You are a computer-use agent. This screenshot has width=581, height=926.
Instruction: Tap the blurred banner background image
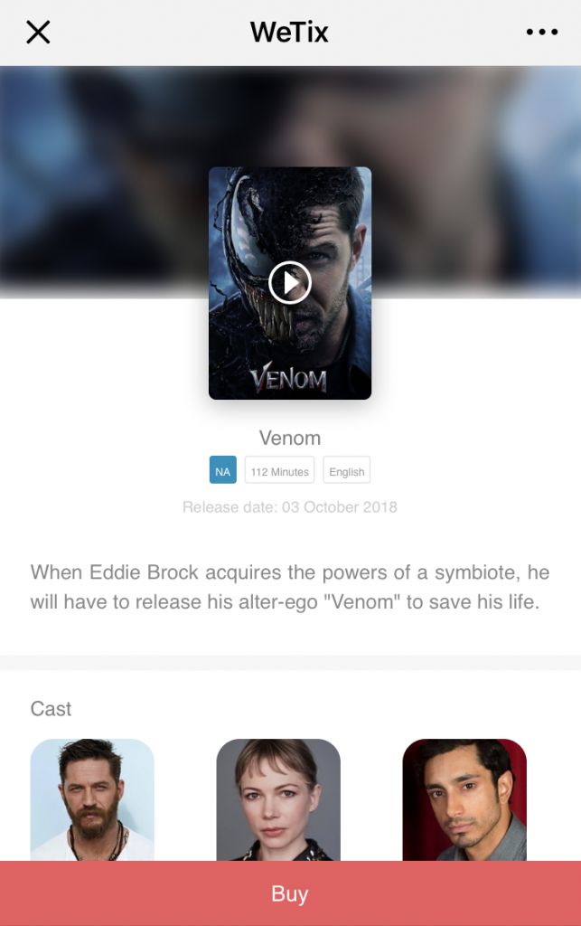[103, 177]
